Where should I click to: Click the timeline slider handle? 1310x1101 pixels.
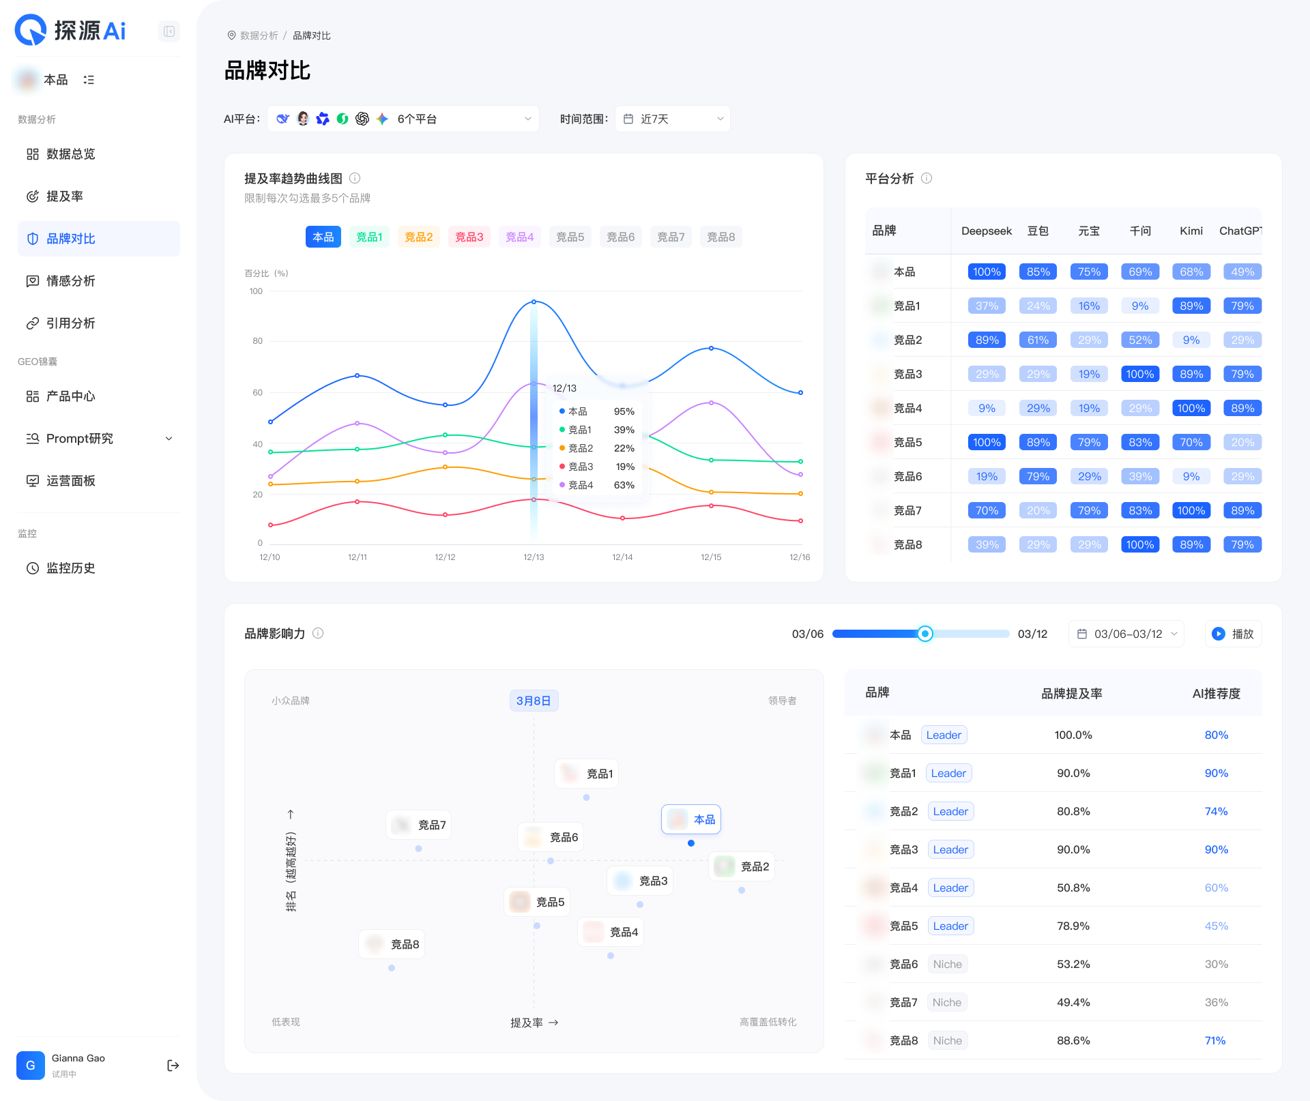pyautogui.click(x=925, y=634)
